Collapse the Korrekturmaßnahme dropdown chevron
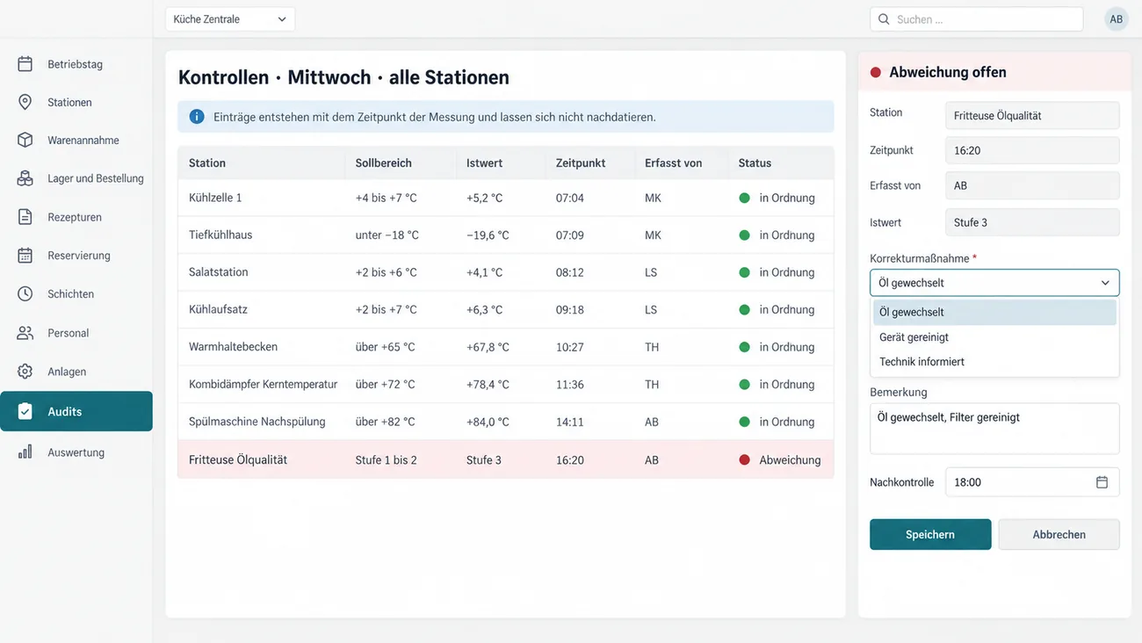 [1105, 283]
